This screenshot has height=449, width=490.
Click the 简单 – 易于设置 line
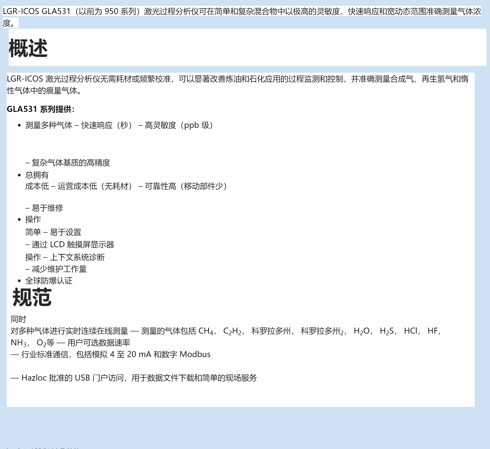(x=53, y=232)
